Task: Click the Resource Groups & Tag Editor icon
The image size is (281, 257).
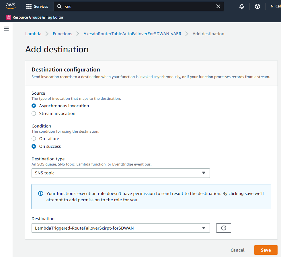Action: 8,17
